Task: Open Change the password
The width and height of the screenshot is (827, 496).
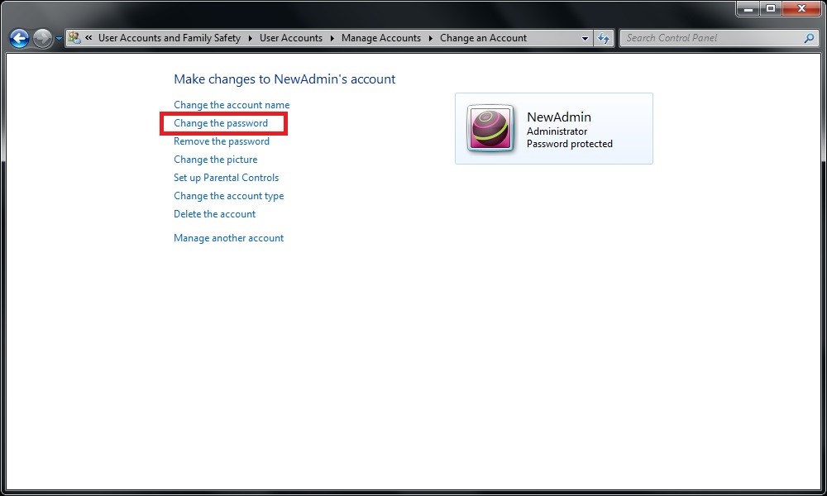Action: (221, 123)
